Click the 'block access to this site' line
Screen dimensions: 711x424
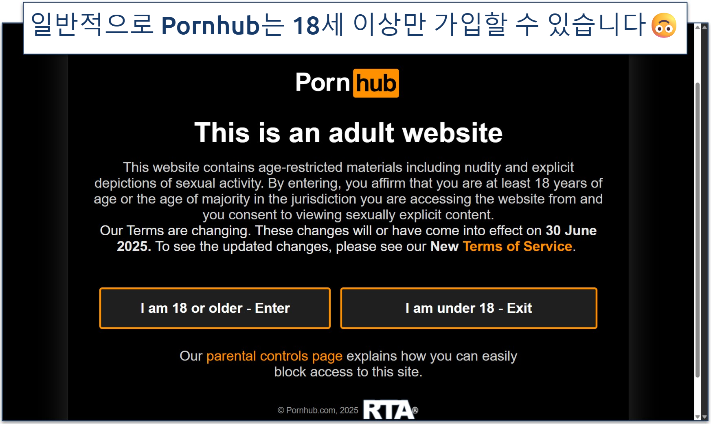(348, 372)
